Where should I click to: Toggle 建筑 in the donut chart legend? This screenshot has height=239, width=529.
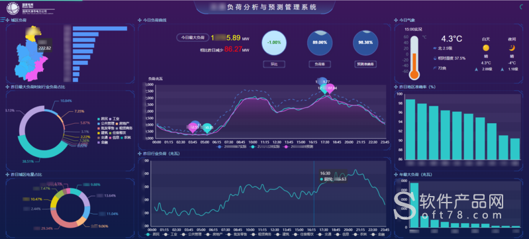click(x=103, y=133)
